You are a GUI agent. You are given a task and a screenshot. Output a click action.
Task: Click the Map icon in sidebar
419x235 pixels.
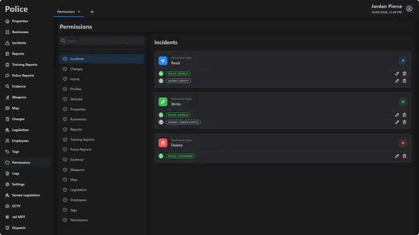click(7, 108)
